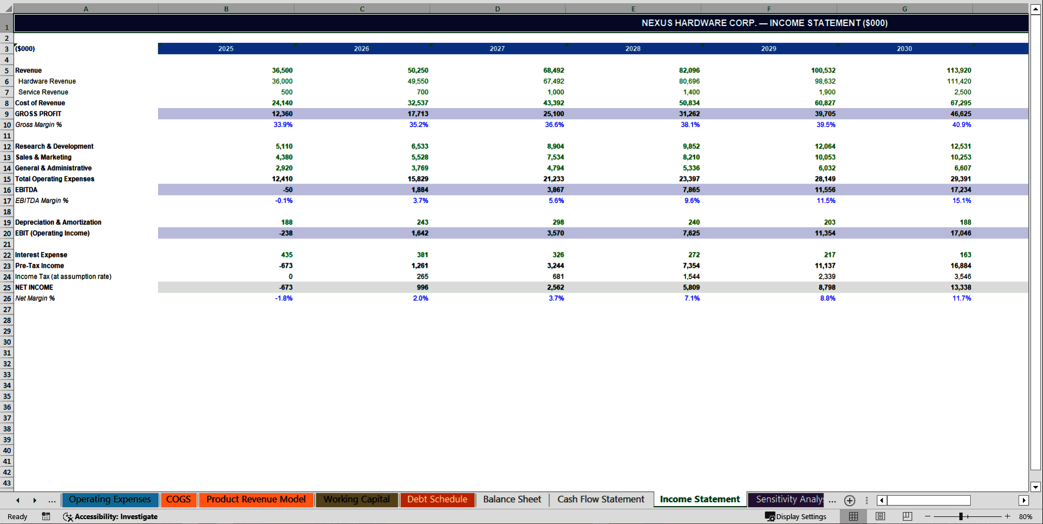Click the previous sheet navigation arrow

click(x=17, y=500)
